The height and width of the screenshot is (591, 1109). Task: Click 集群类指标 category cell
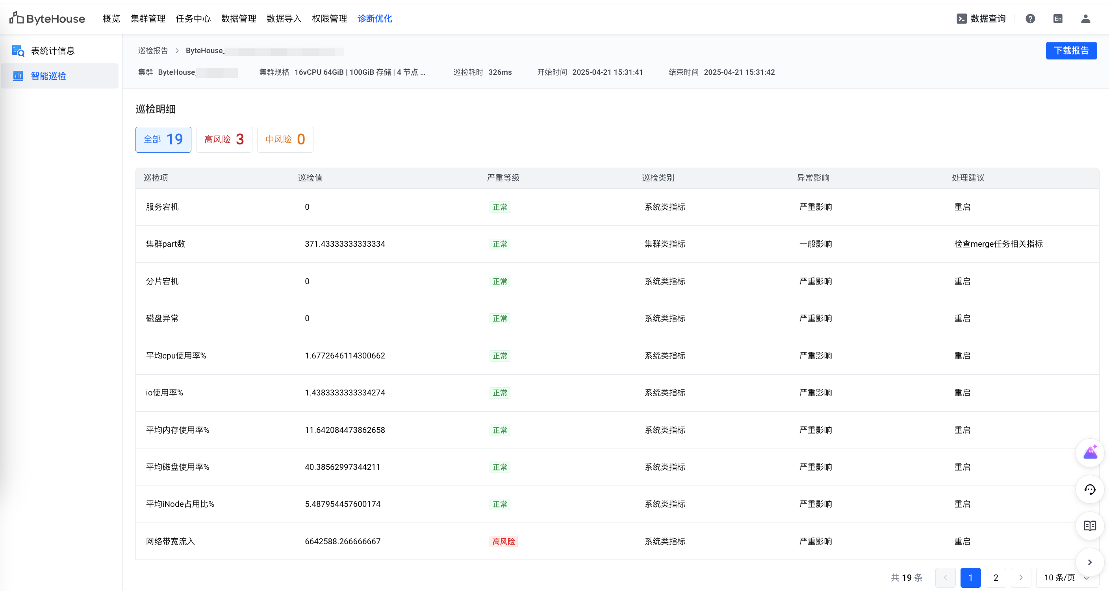[665, 244]
